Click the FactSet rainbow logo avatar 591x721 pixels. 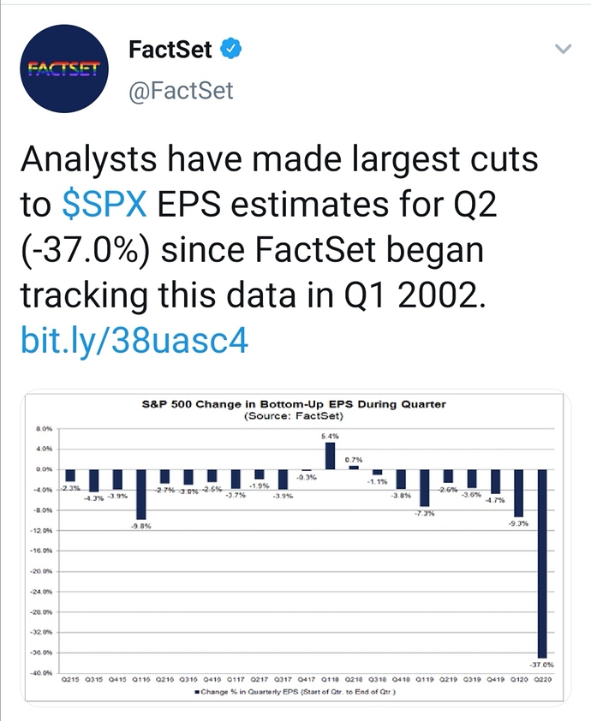pos(64,69)
